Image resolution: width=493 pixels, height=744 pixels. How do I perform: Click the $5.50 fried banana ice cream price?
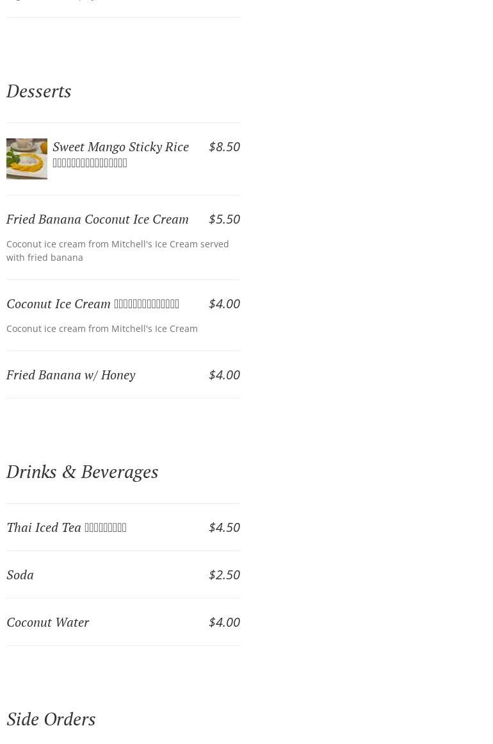pyautogui.click(x=224, y=219)
